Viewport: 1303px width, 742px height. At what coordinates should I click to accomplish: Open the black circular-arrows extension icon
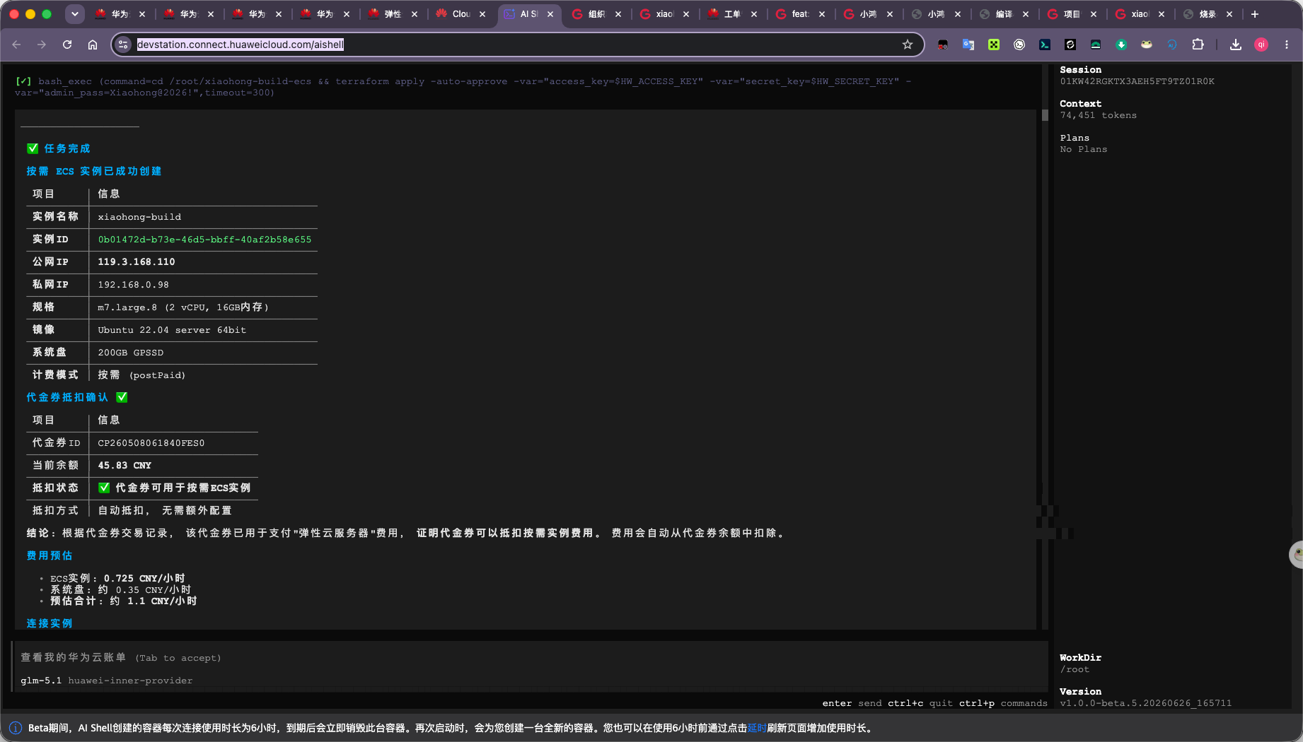(1070, 45)
